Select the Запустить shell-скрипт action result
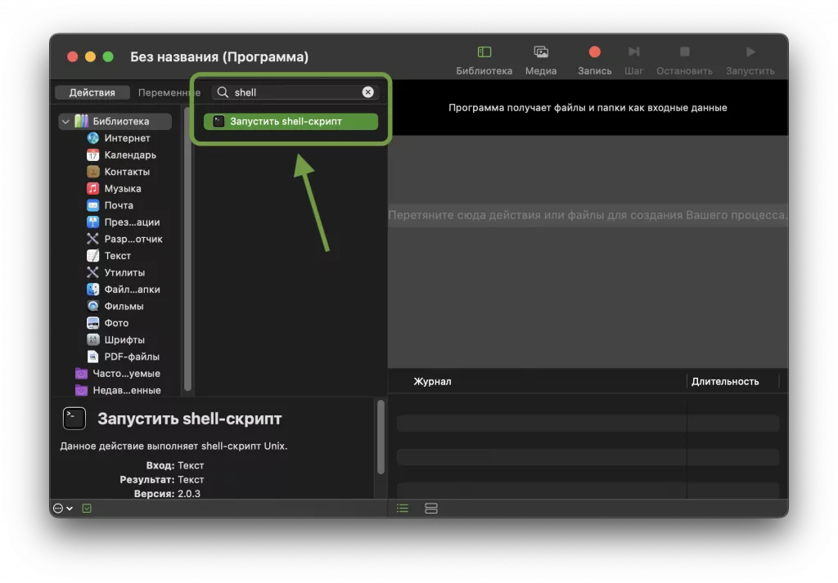This screenshot has height=583, width=838. coord(291,121)
